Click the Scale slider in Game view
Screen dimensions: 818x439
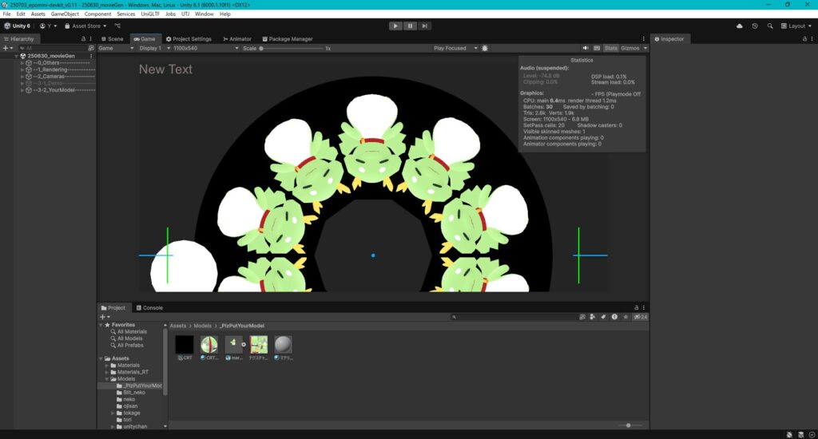292,48
